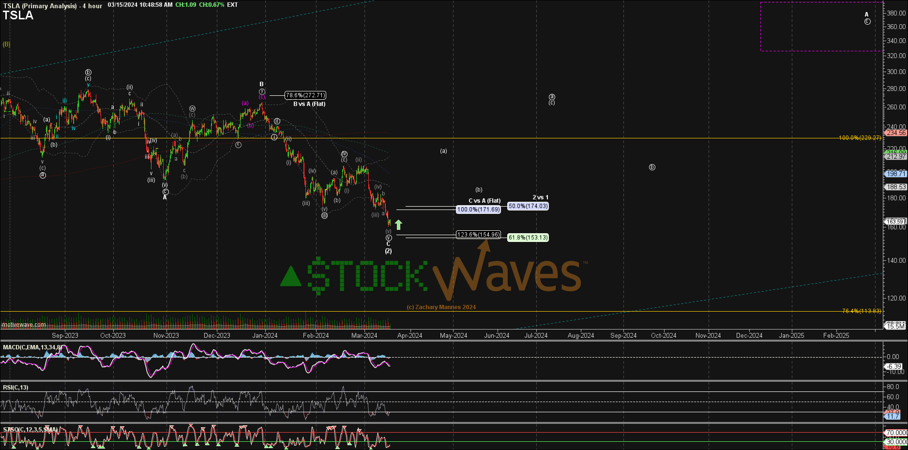Select the 78.6%(272.71) Fibonacci label
This screenshot has height=450, width=908.
point(305,95)
